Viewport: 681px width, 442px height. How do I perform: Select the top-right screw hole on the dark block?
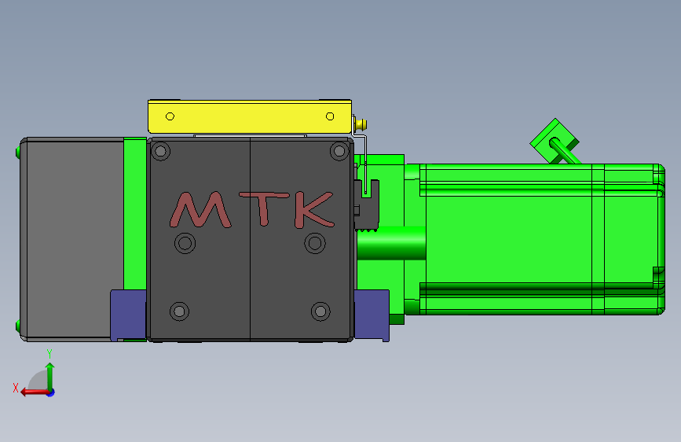pos(339,151)
